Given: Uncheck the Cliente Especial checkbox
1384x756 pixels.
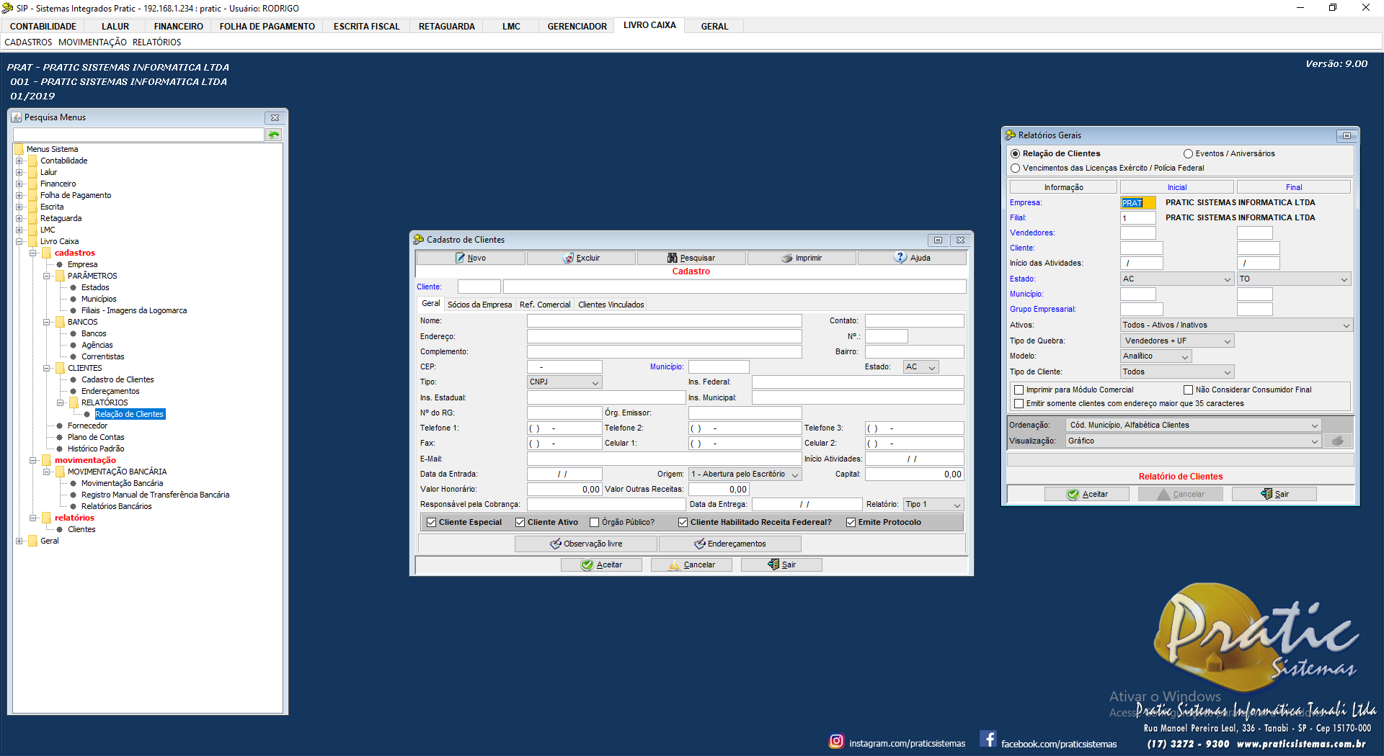Looking at the screenshot, I should click(x=431, y=522).
